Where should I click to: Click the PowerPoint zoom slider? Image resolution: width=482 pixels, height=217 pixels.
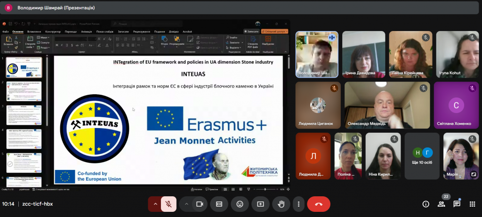pyautogui.click(x=265, y=189)
